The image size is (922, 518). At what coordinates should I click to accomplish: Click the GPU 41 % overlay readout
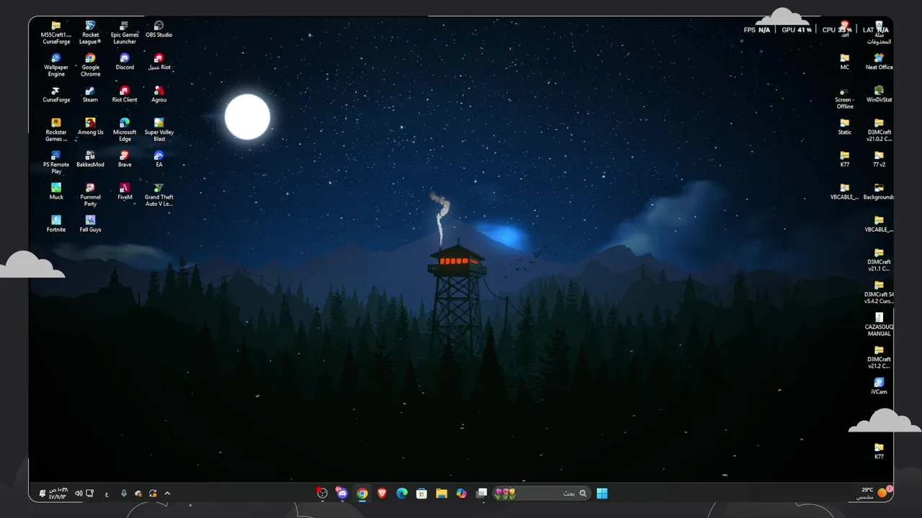[x=796, y=30]
